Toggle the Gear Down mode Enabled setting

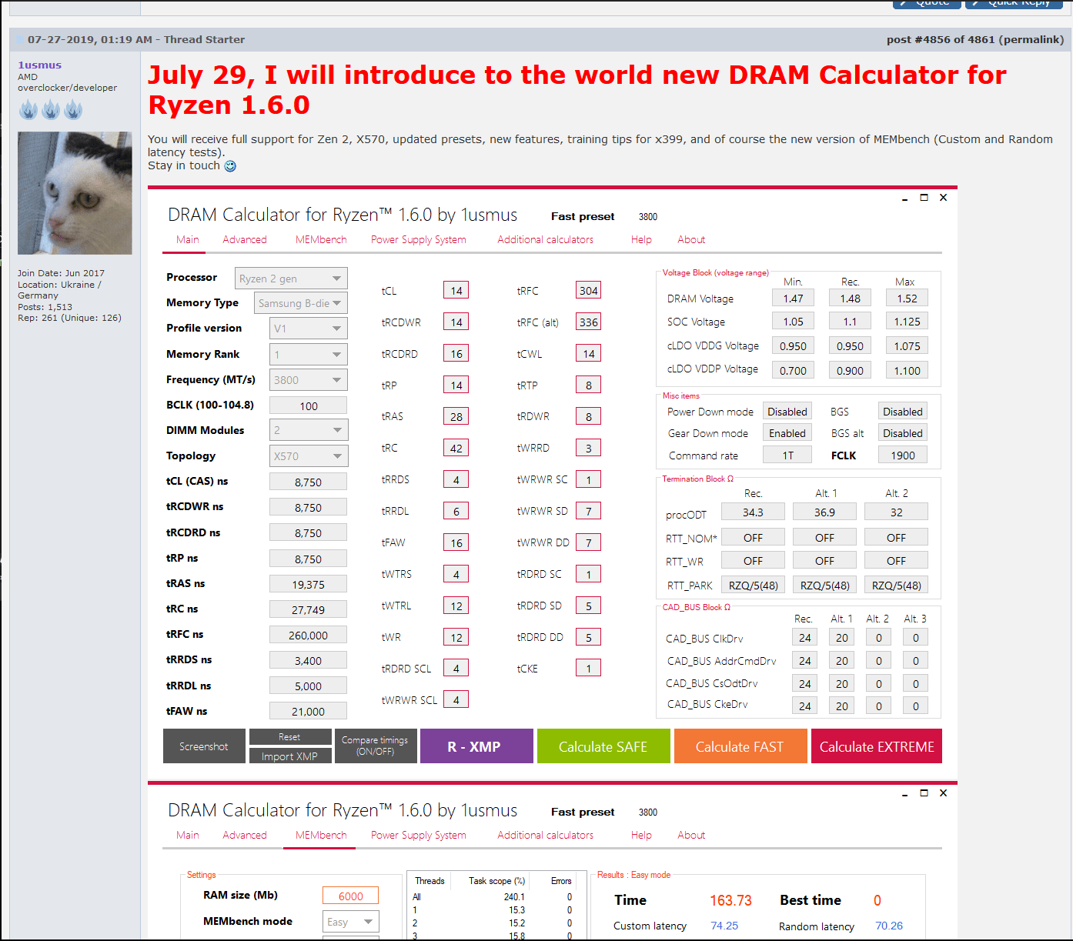tap(787, 432)
